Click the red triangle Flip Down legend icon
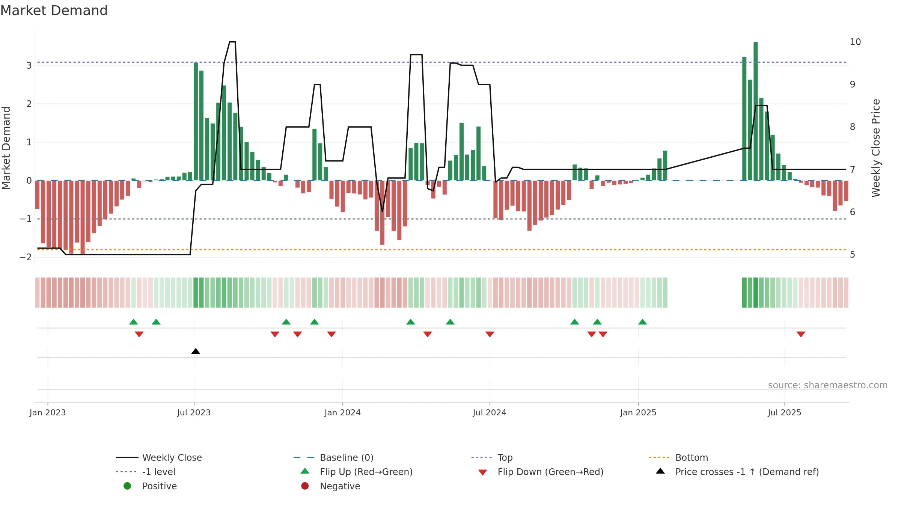This screenshot has width=901, height=507. (x=482, y=472)
